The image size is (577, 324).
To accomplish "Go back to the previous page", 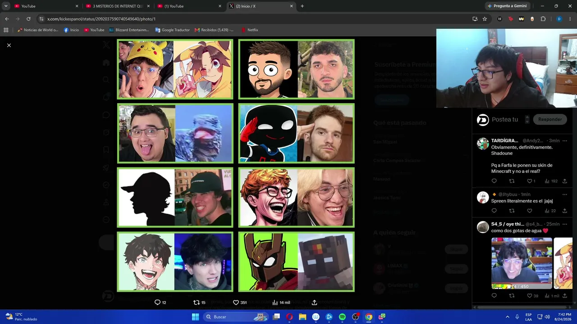I will click(7, 19).
